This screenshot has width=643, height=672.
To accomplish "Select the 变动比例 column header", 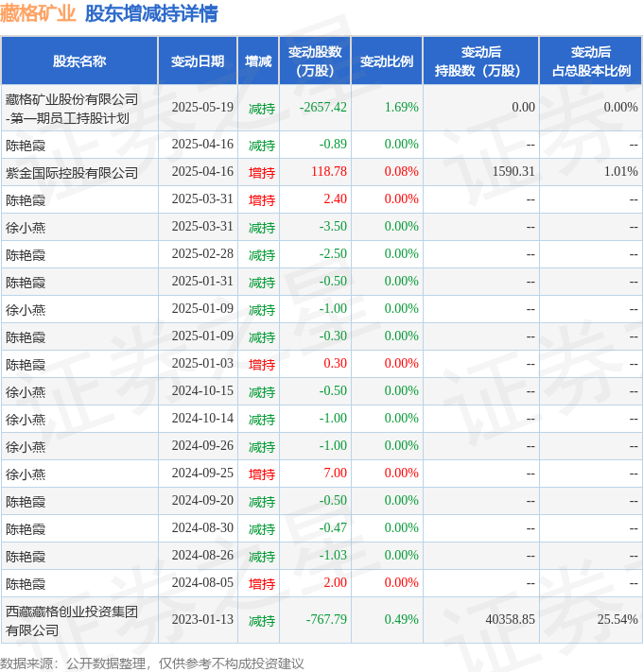I will tap(387, 61).
